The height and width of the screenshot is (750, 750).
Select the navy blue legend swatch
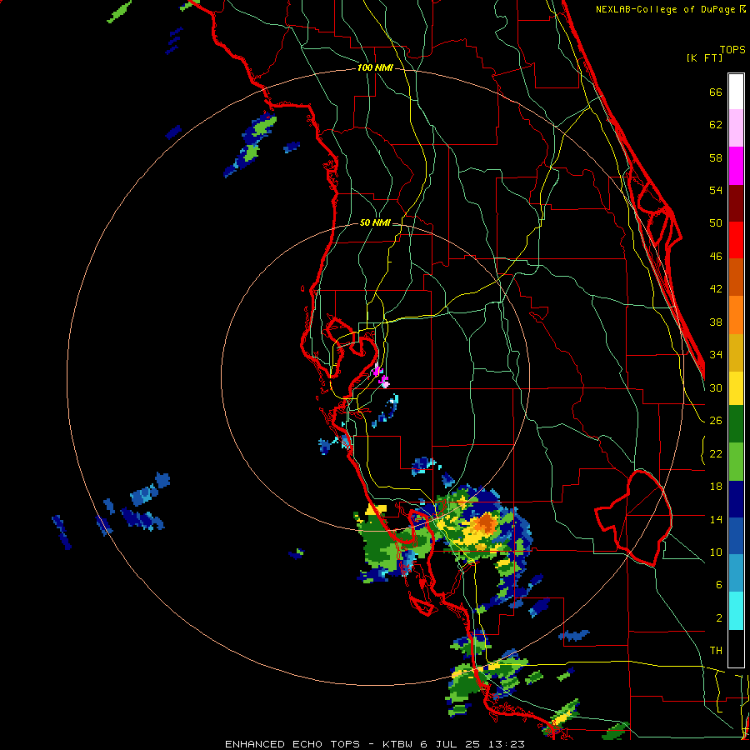point(736,499)
